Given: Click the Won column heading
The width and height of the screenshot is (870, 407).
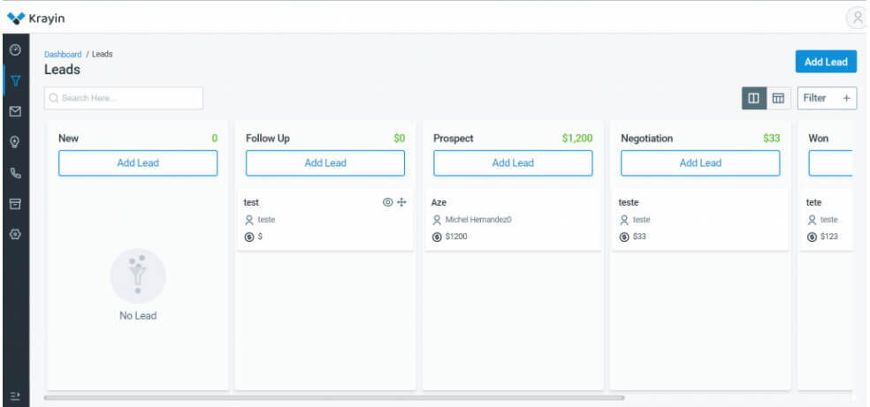Looking at the screenshot, I should click(x=819, y=139).
